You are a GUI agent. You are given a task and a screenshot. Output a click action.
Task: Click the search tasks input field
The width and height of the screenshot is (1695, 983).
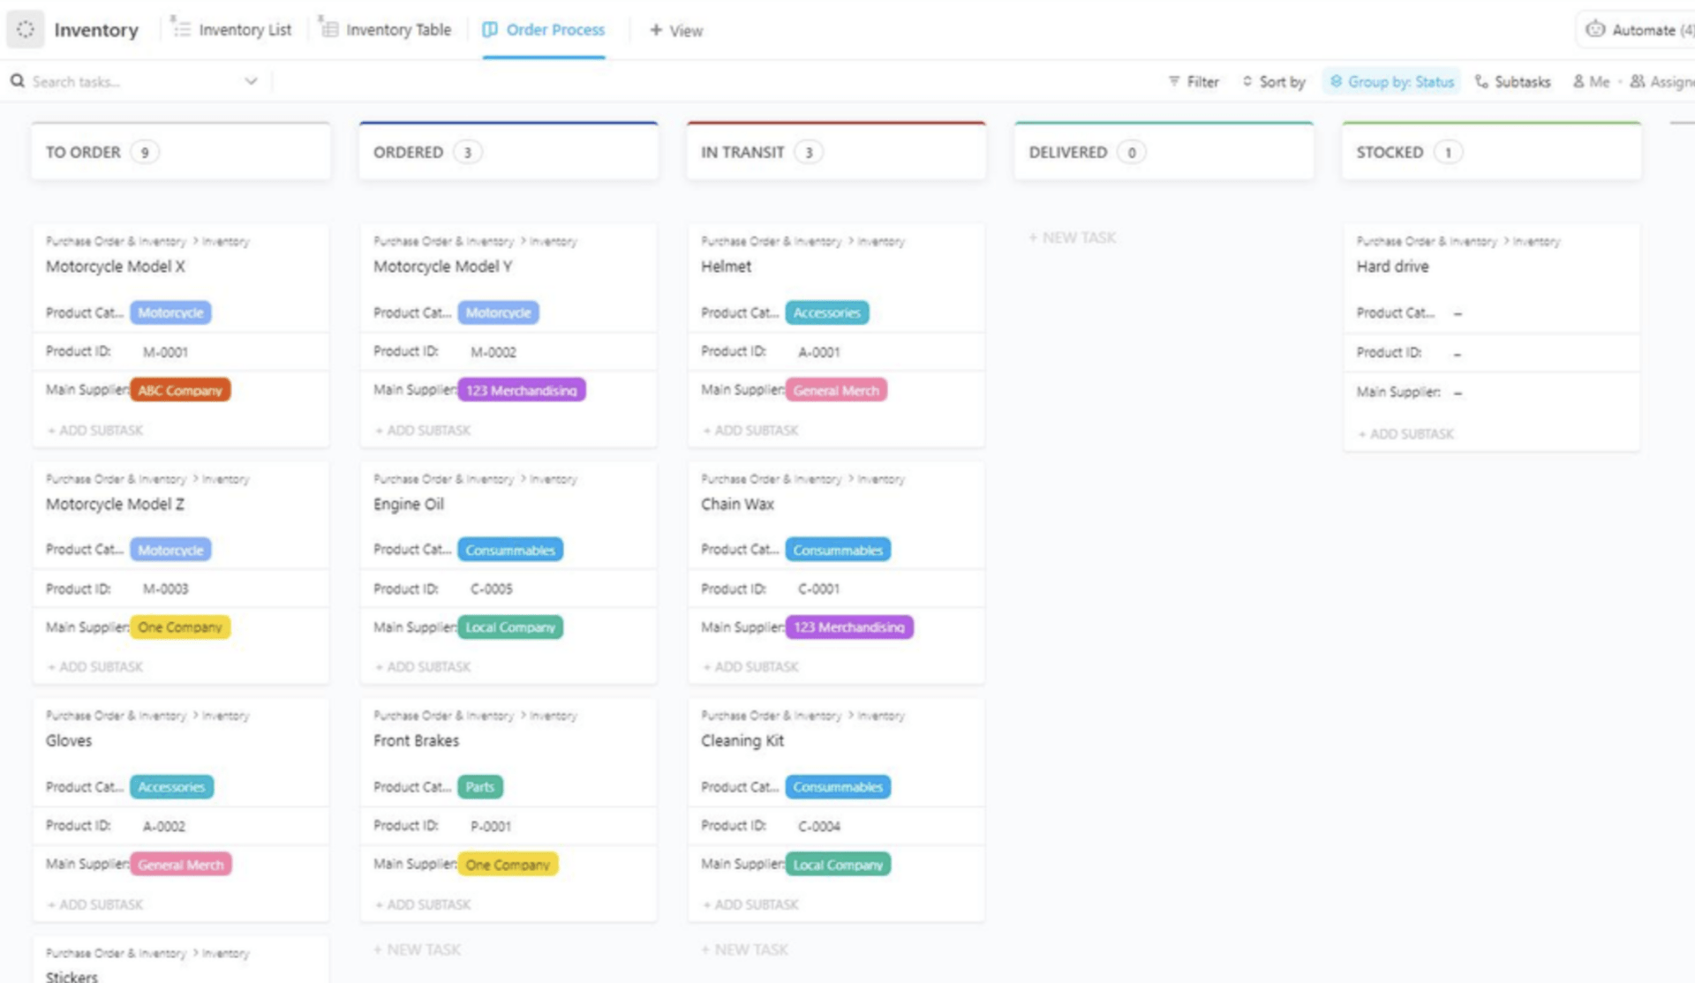pyautogui.click(x=132, y=81)
